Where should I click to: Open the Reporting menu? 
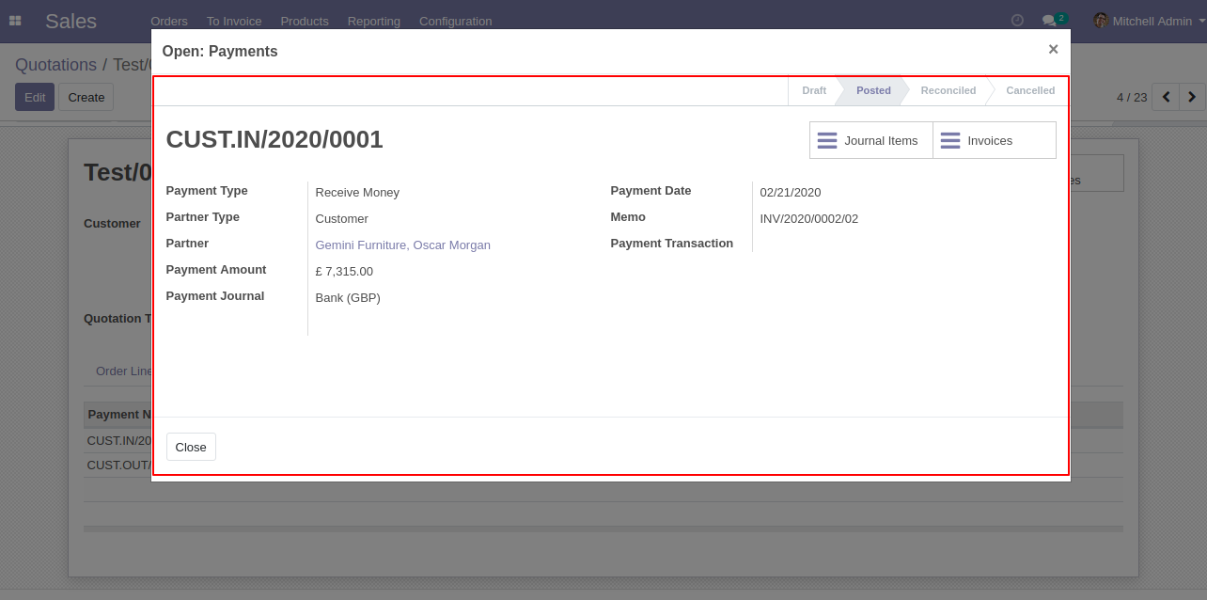(373, 21)
